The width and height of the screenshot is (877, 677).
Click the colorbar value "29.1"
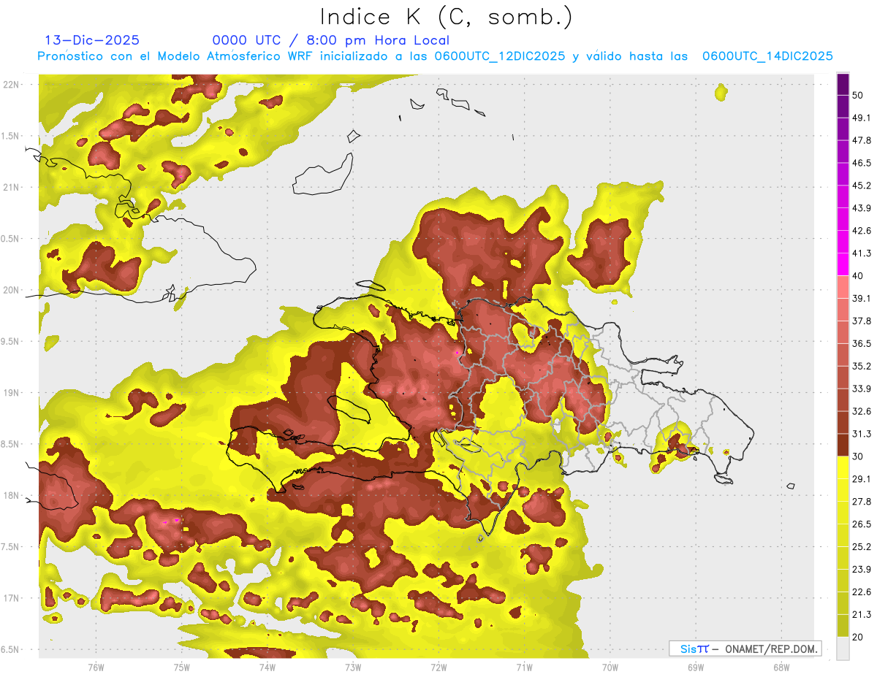click(x=862, y=479)
